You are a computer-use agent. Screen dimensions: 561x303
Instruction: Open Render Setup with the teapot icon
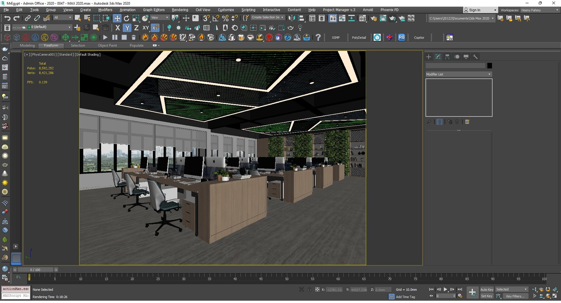tap(374, 18)
